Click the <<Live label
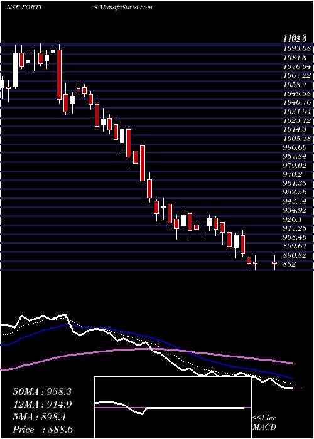Image resolution: width=314 pixels, height=439 pixels. pyautogui.click(x=264, y=418)
